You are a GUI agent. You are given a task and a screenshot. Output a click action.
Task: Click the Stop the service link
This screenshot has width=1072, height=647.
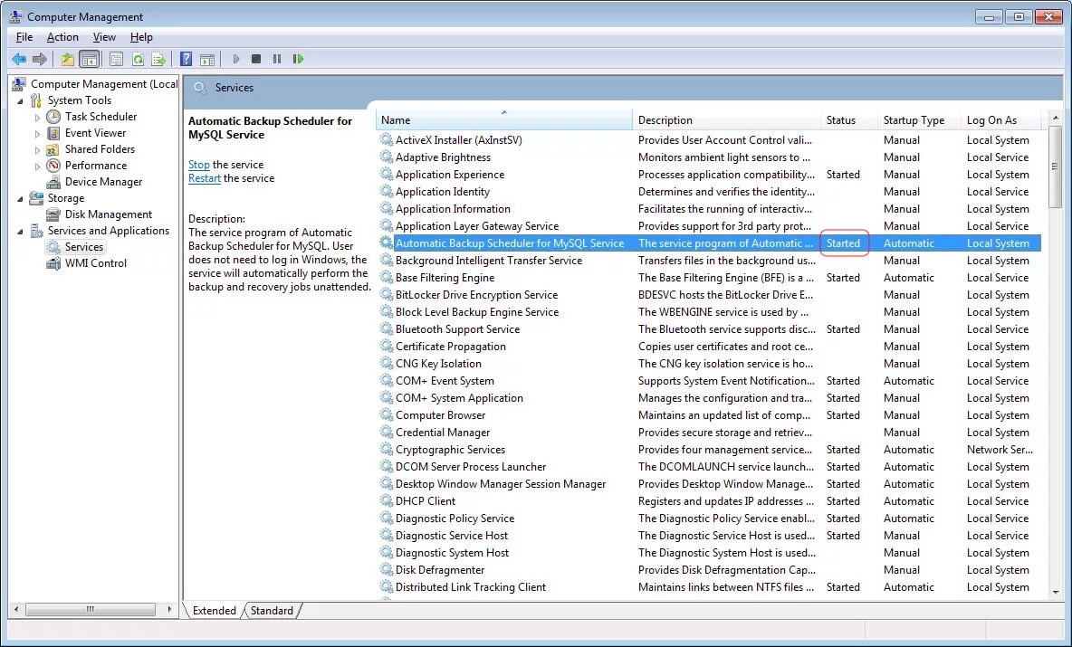pos(198,164)
